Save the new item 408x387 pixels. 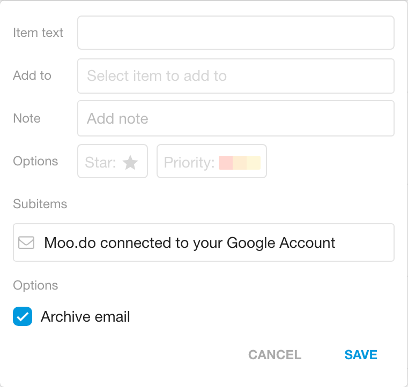point(361,355)
